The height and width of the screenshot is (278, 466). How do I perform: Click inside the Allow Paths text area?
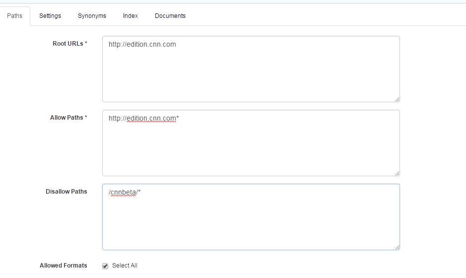pyautogui.click(x=251, y=143)
